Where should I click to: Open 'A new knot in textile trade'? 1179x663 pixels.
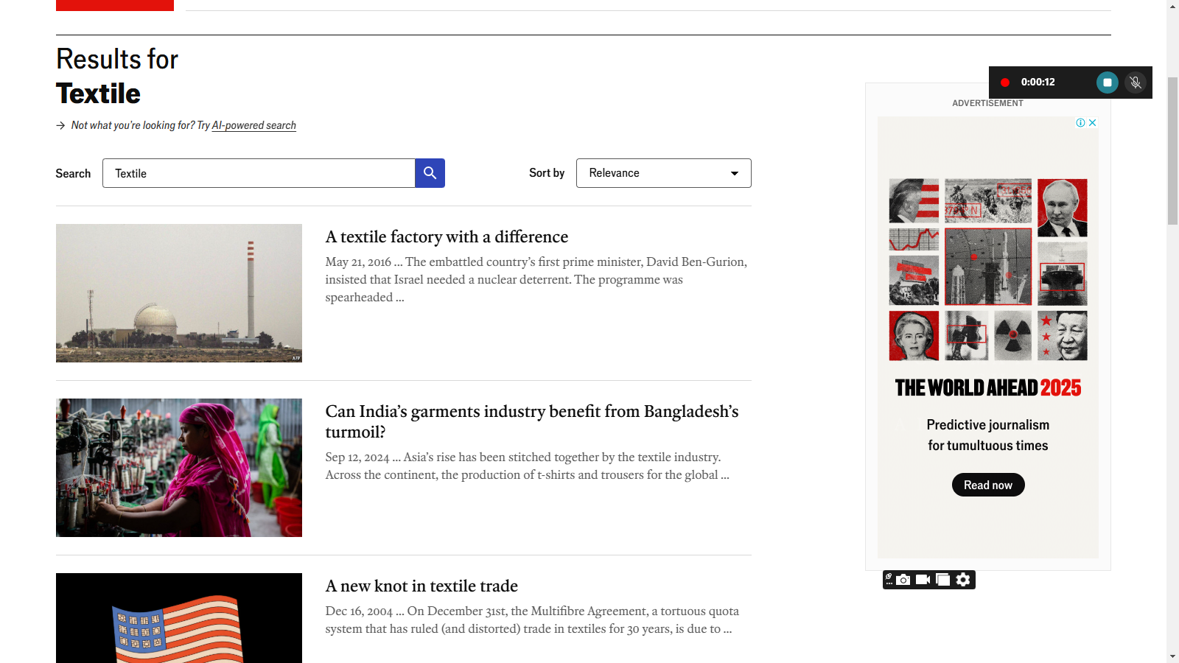pyautogui.click(x=421, y=586)
